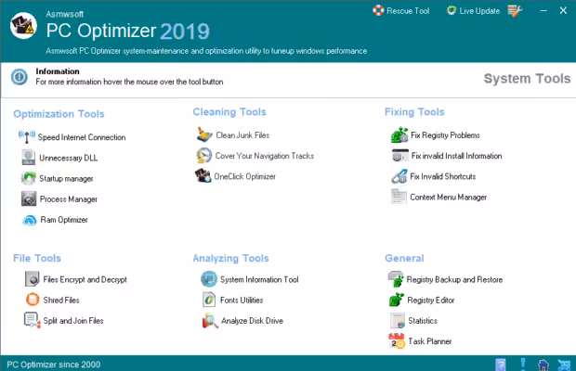The image size is (576, 371).
Task: Run Live Update from the header
Action: tap(472, 11)
